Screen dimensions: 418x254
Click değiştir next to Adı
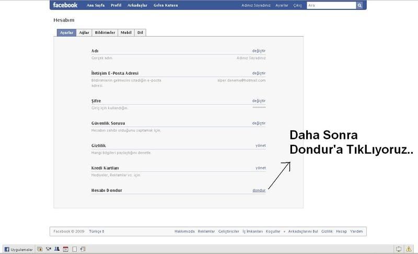(259, 51)
